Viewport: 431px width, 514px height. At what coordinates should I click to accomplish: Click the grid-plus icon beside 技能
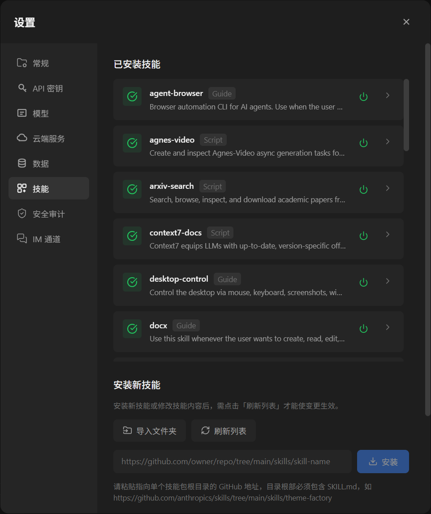pyautogui.click(x=22, y=188)
